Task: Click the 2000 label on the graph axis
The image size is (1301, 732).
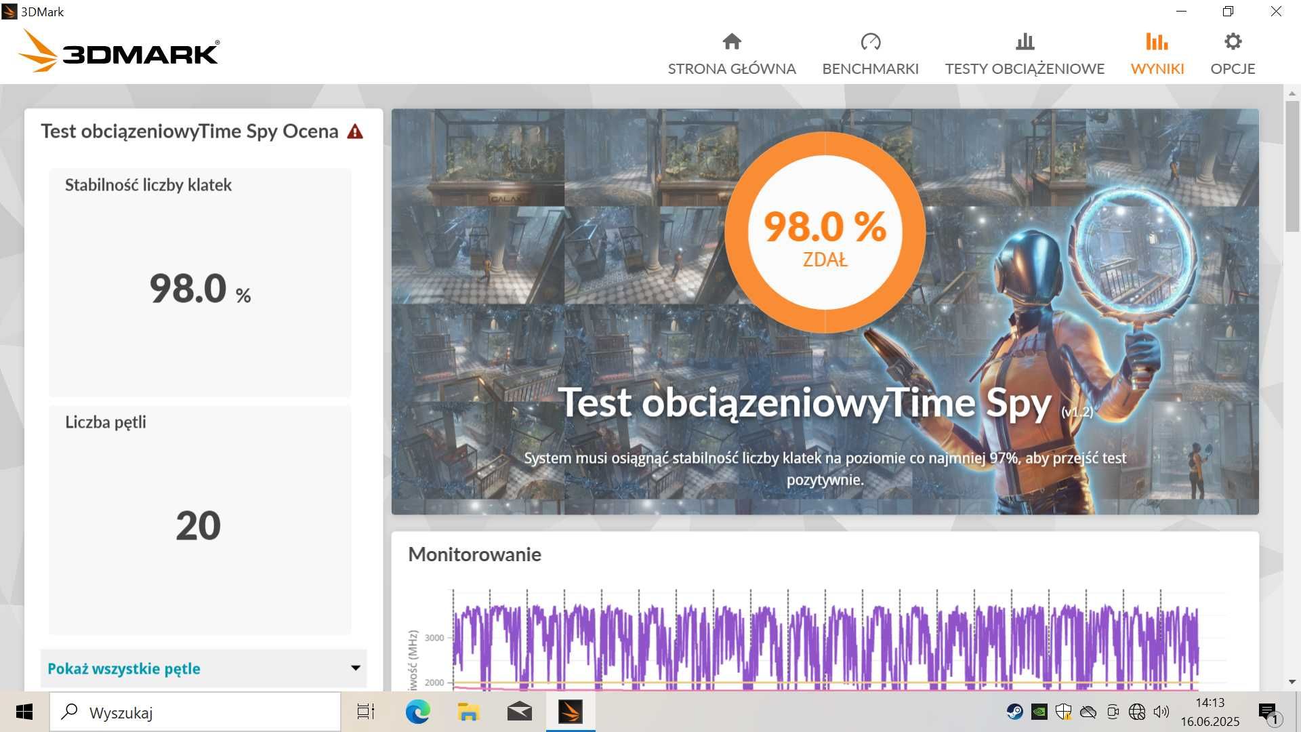Action: 434,683
